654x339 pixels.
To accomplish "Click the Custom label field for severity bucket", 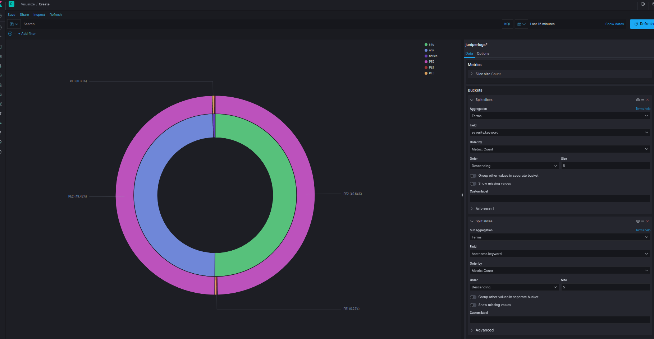I will click(x=559, y=198).
